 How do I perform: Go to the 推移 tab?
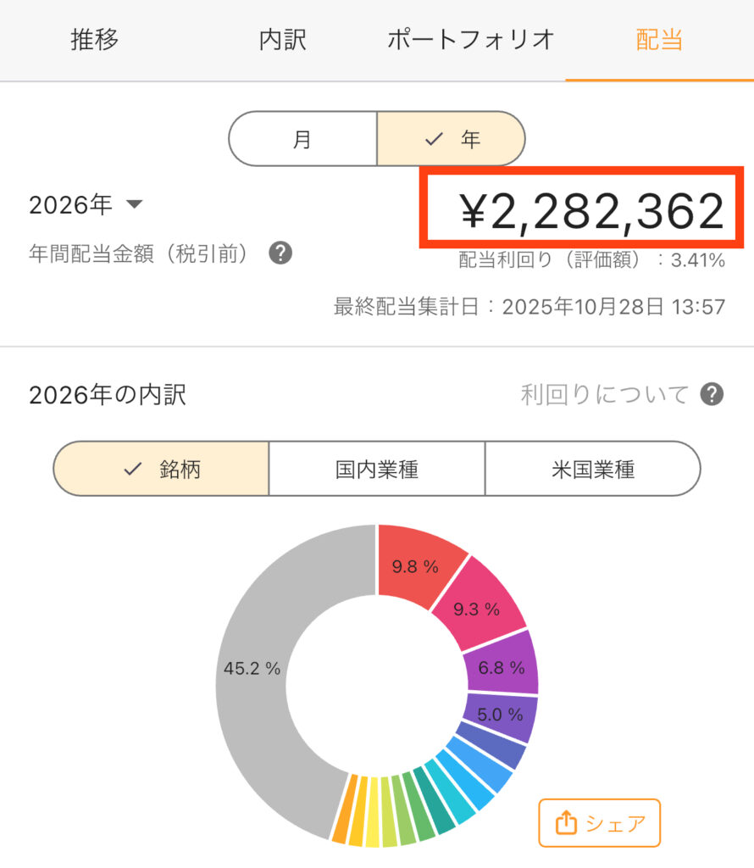point(94,40)
